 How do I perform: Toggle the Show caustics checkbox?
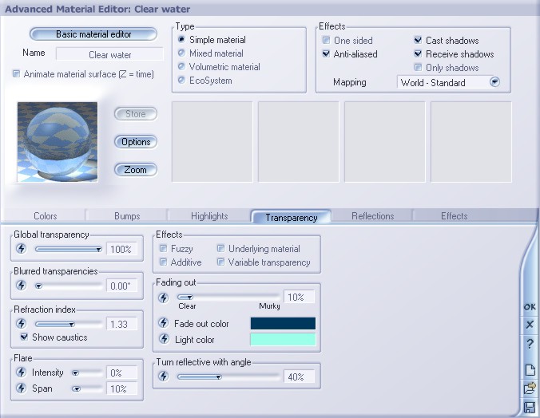(x=24, y=337)
